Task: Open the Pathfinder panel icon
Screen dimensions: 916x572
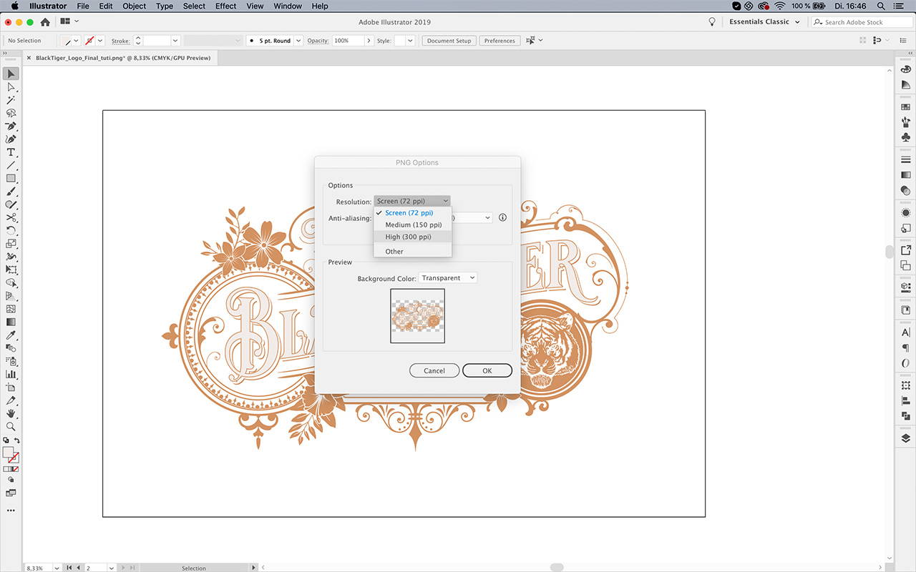Action: coord(905,415)
